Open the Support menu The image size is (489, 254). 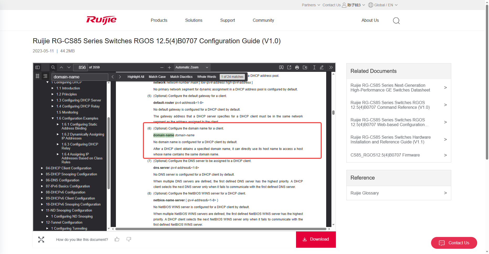click(x=228, y=20)
